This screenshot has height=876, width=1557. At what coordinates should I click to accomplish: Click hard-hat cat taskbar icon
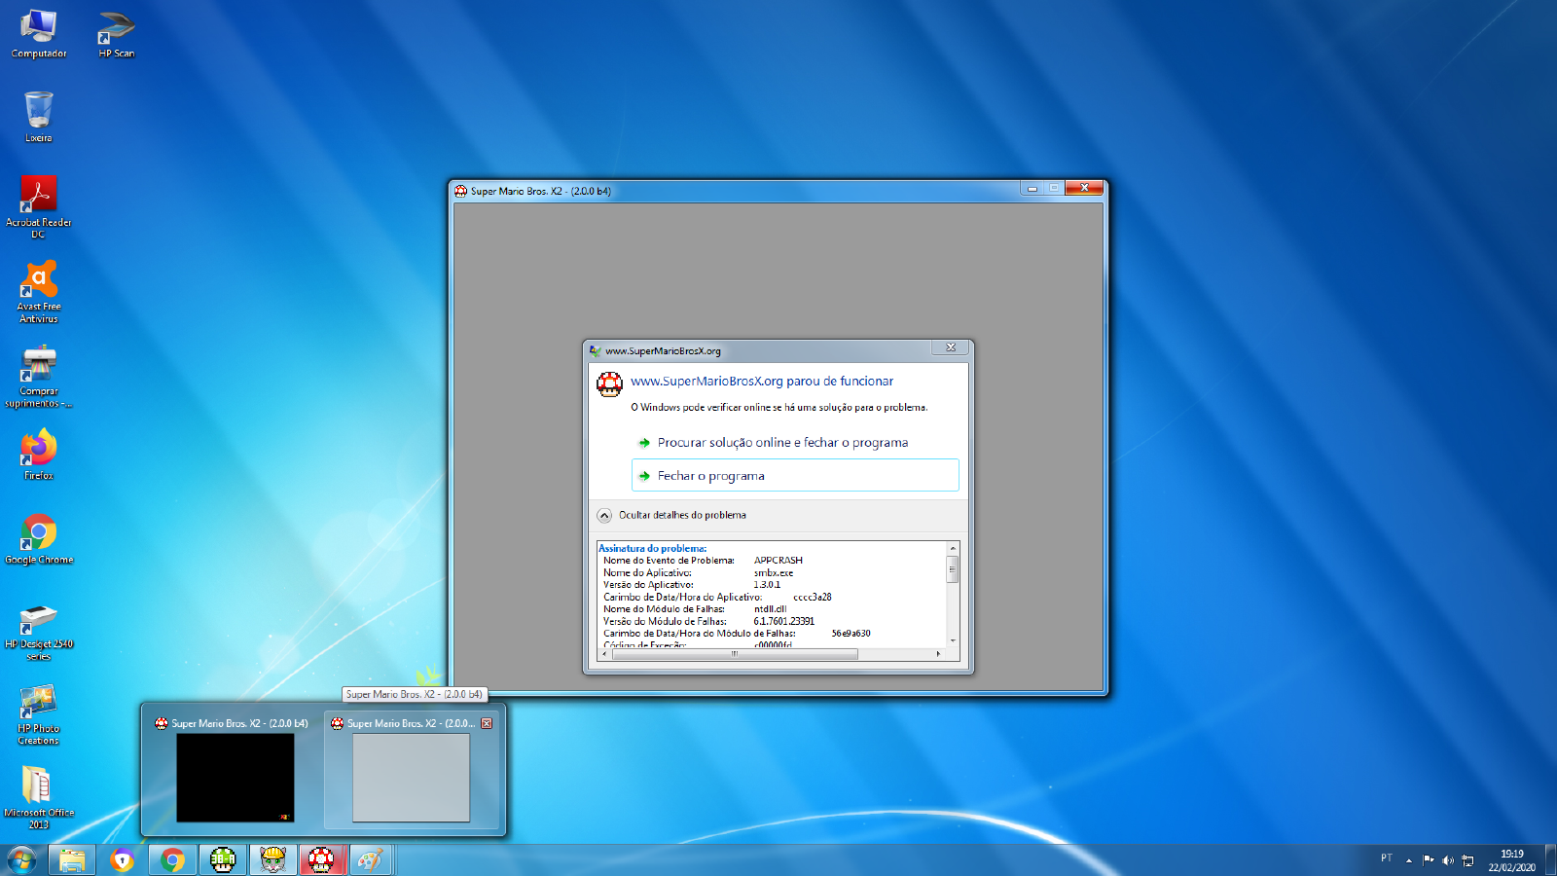[x=272, y=860]
